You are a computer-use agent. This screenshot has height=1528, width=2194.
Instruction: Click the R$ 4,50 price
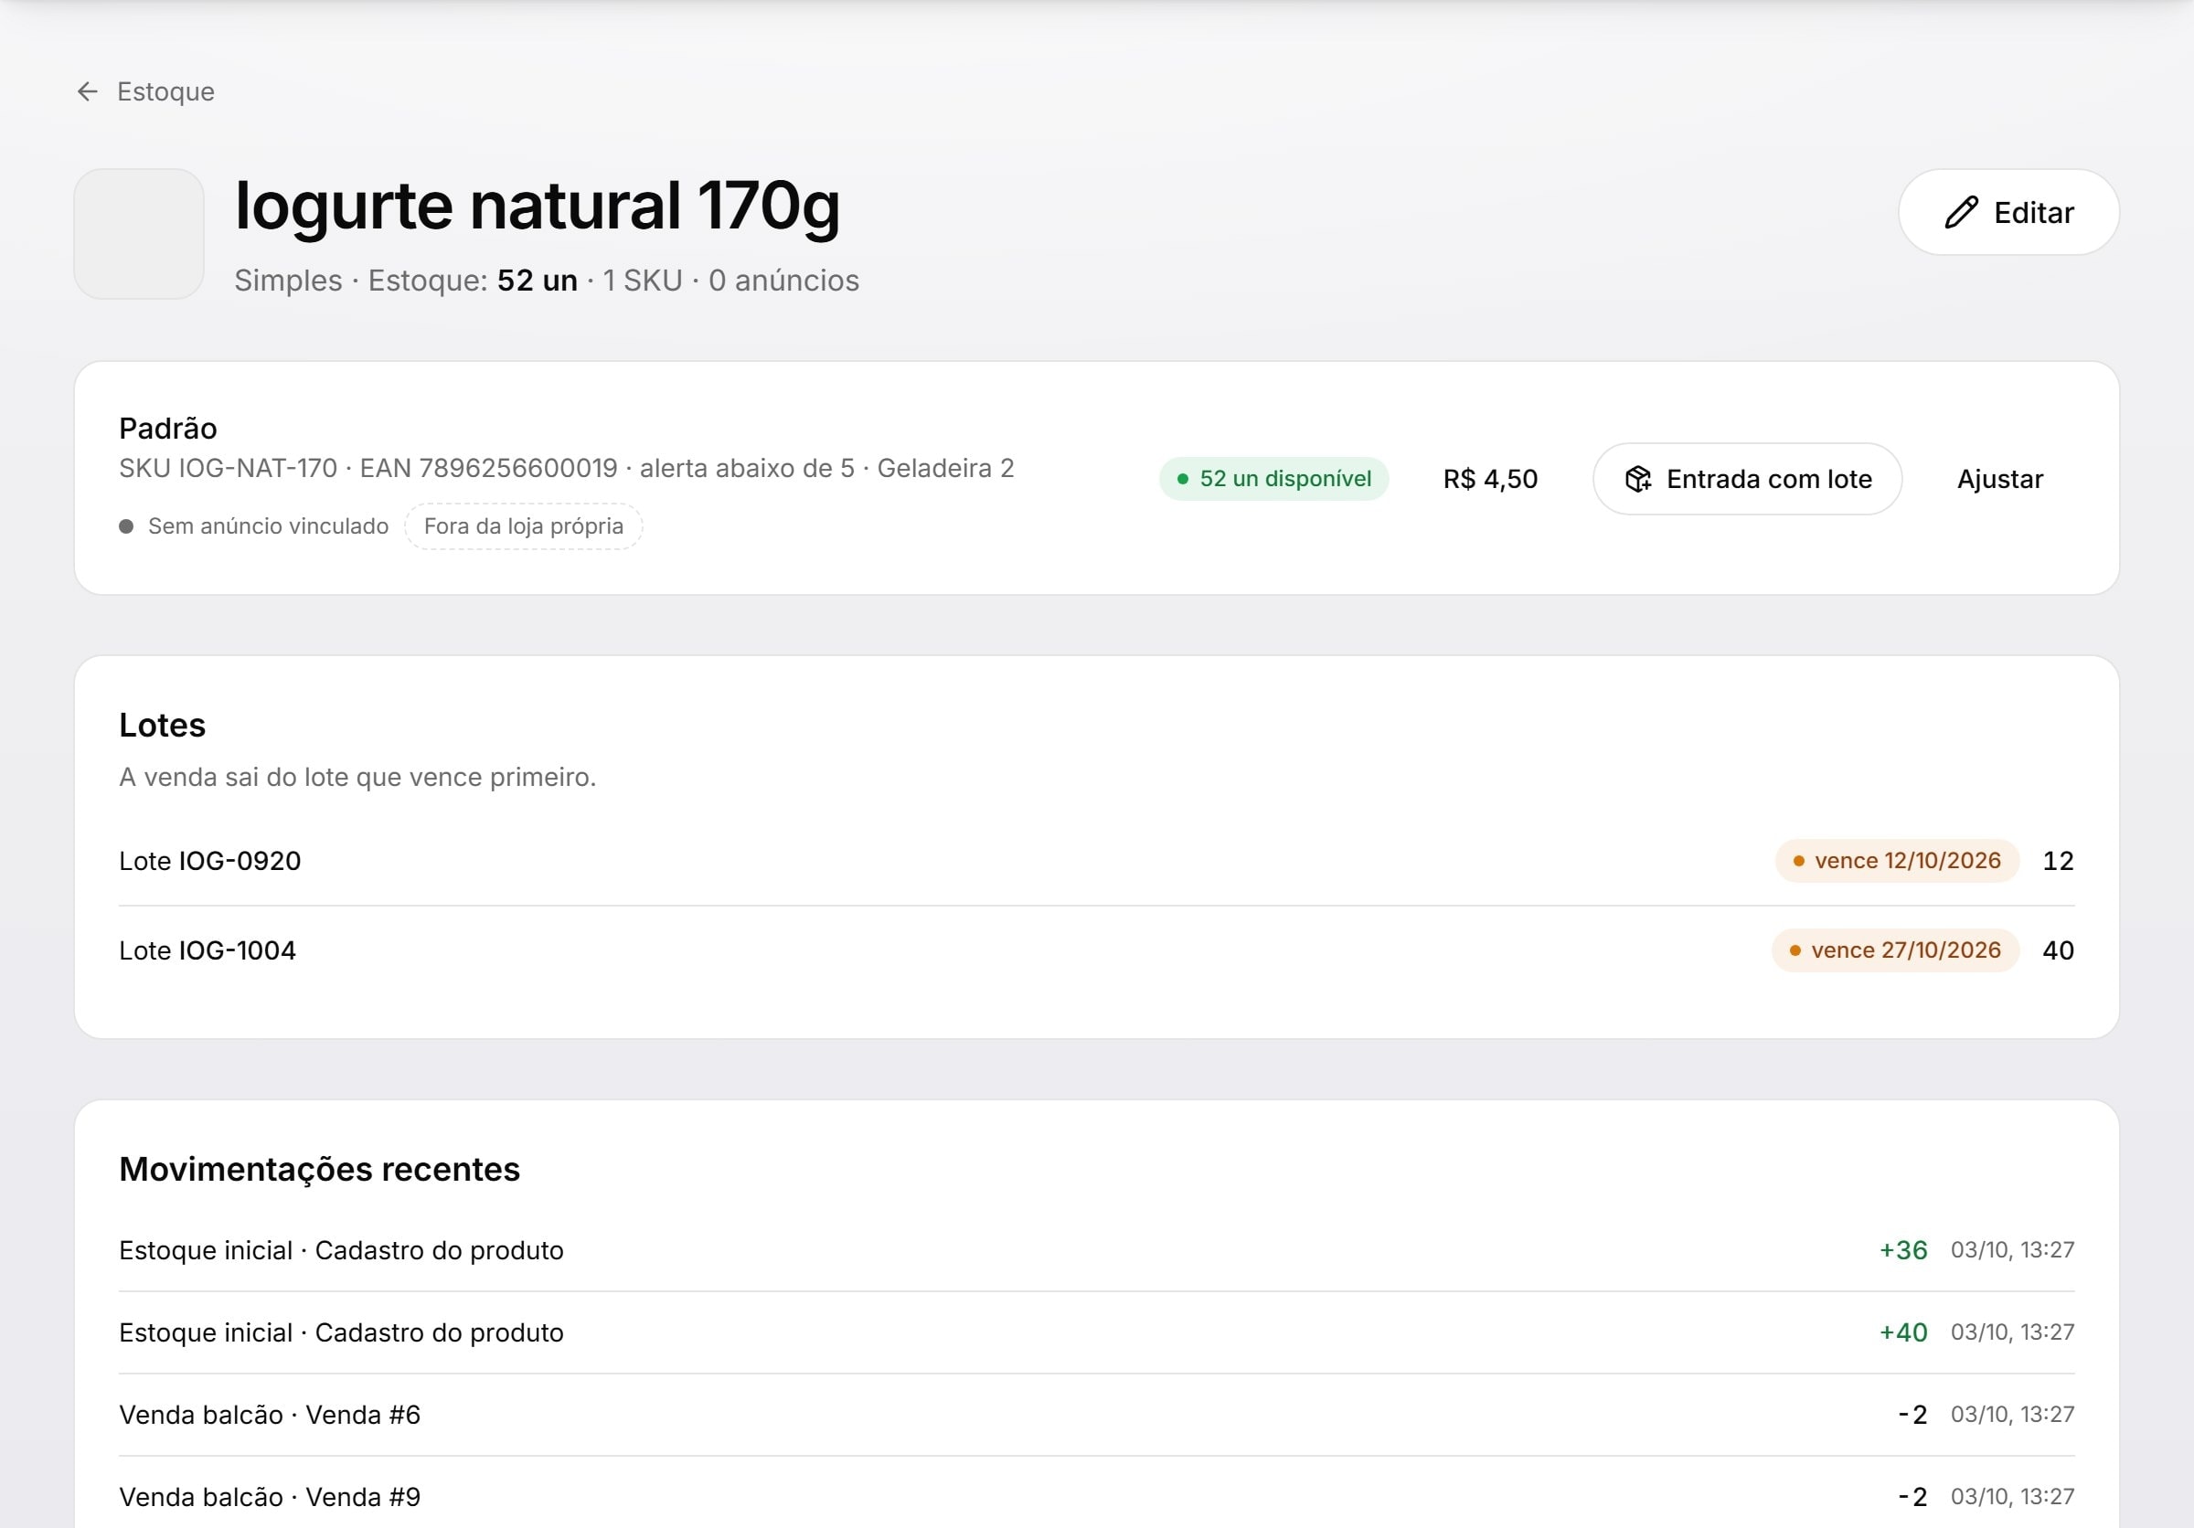coord(1490,479)
